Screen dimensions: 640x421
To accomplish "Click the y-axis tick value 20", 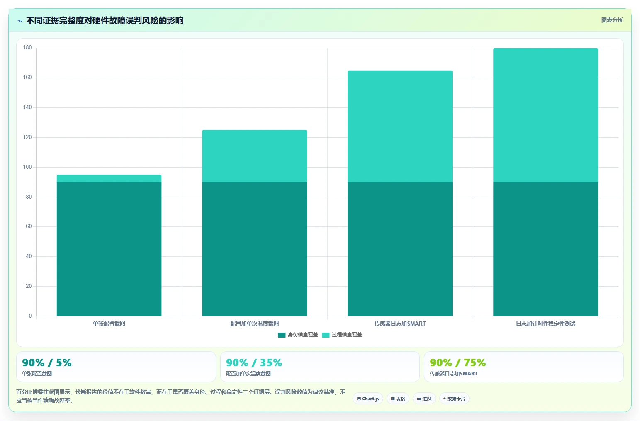I will [x=29, y=286].
